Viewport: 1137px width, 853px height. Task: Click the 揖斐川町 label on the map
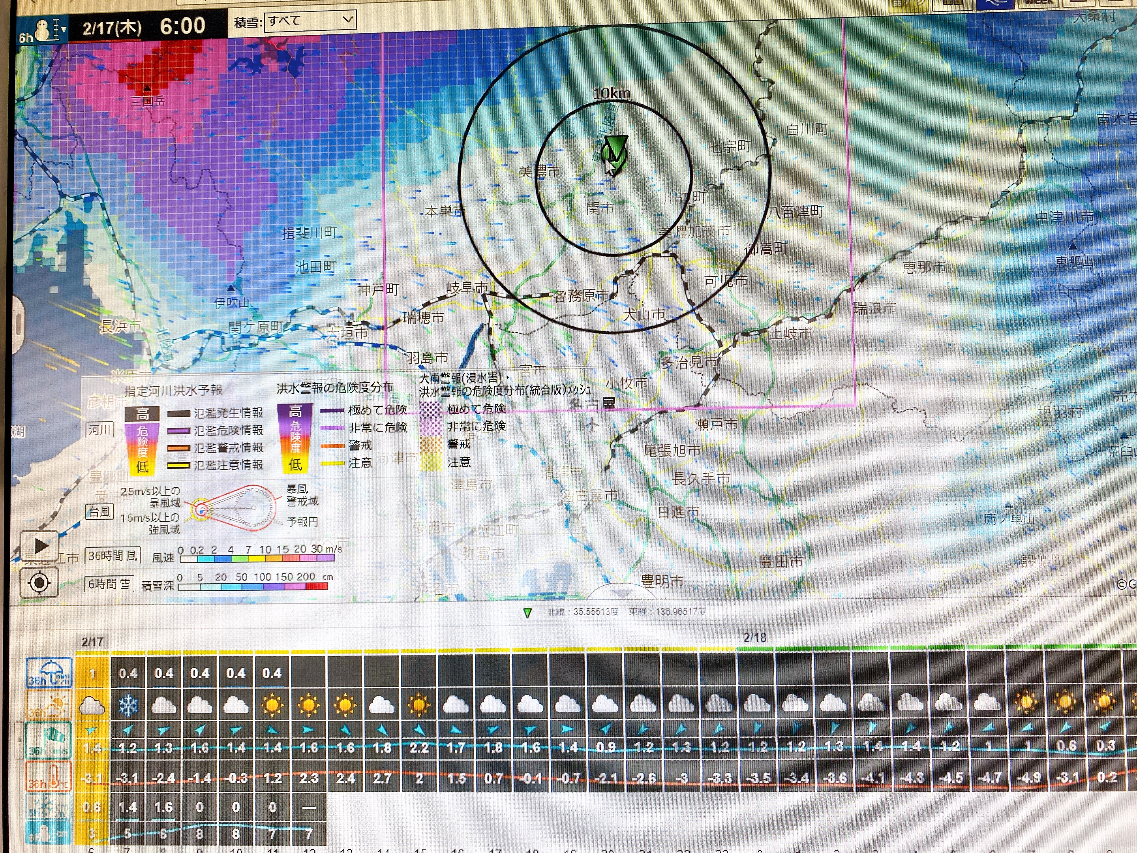(x=310, y=233)
